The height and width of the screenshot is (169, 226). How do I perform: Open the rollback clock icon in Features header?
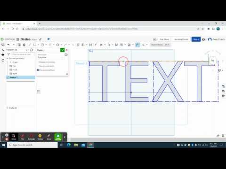point(32,50)
